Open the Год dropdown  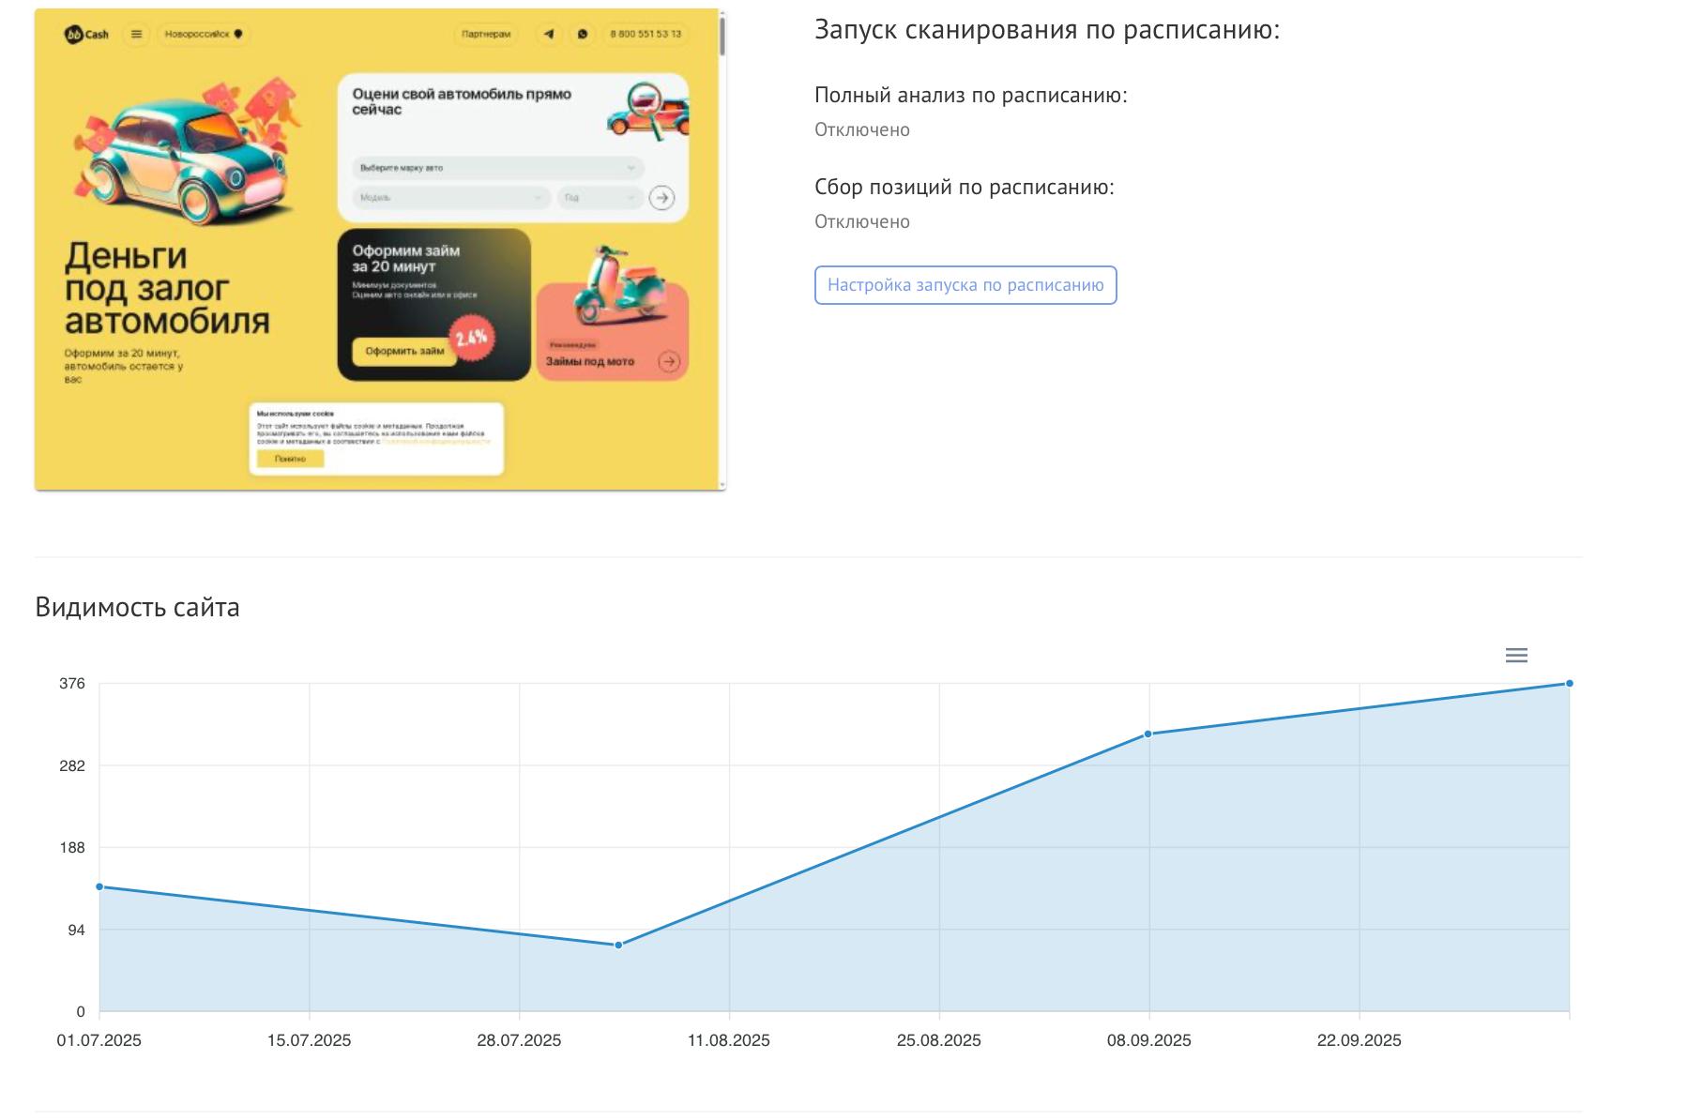click(600, 198)
